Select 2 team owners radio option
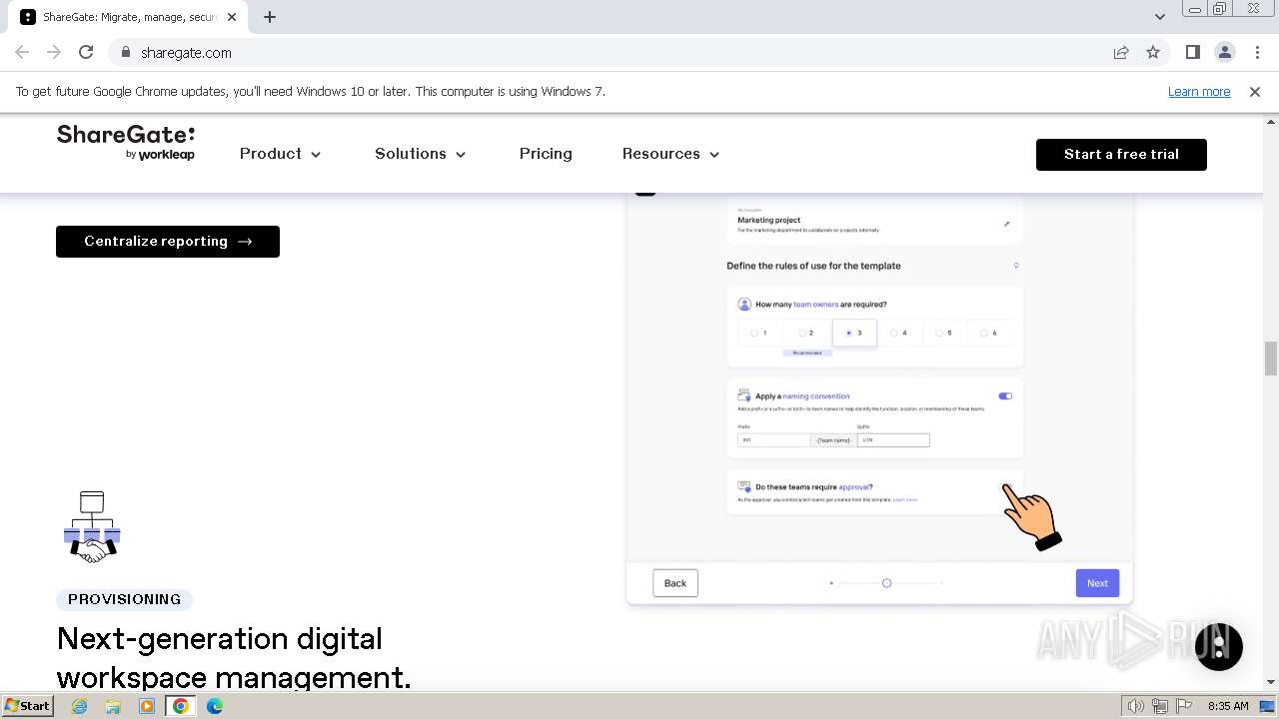The width and height of the screenshot is (1279, 719). 801,333
